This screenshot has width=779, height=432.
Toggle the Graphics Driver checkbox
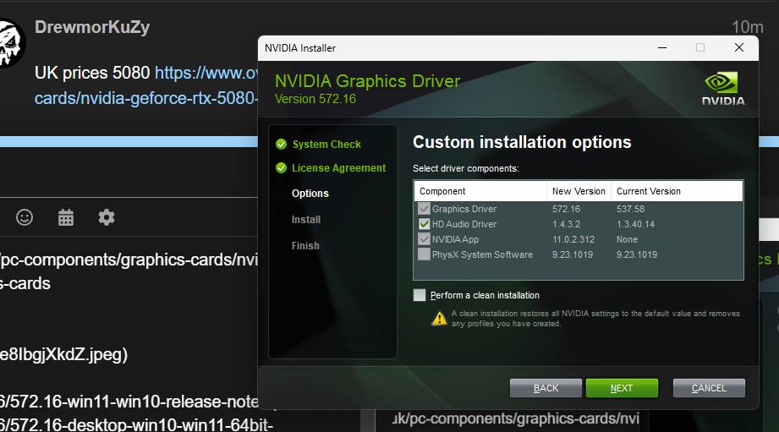click(424, 209)
